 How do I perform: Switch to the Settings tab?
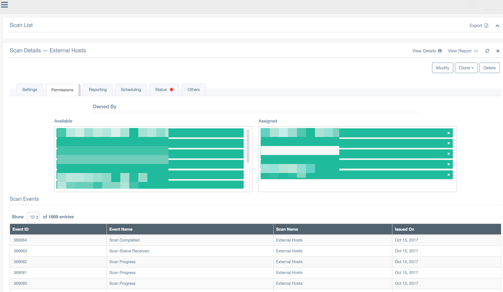[x=30, y=90]
